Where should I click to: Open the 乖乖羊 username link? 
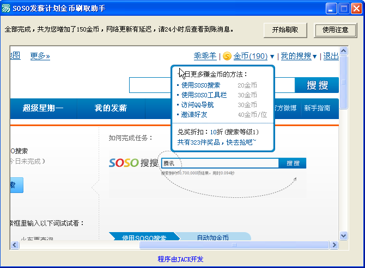click(x=205, y=56)
